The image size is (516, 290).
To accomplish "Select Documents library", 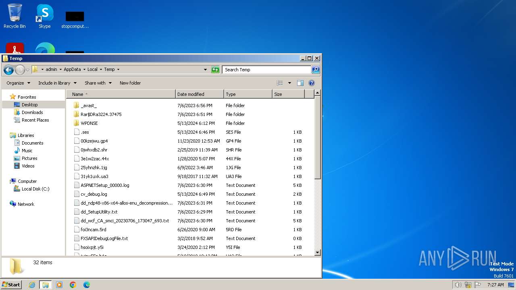I will pos(32,143).
